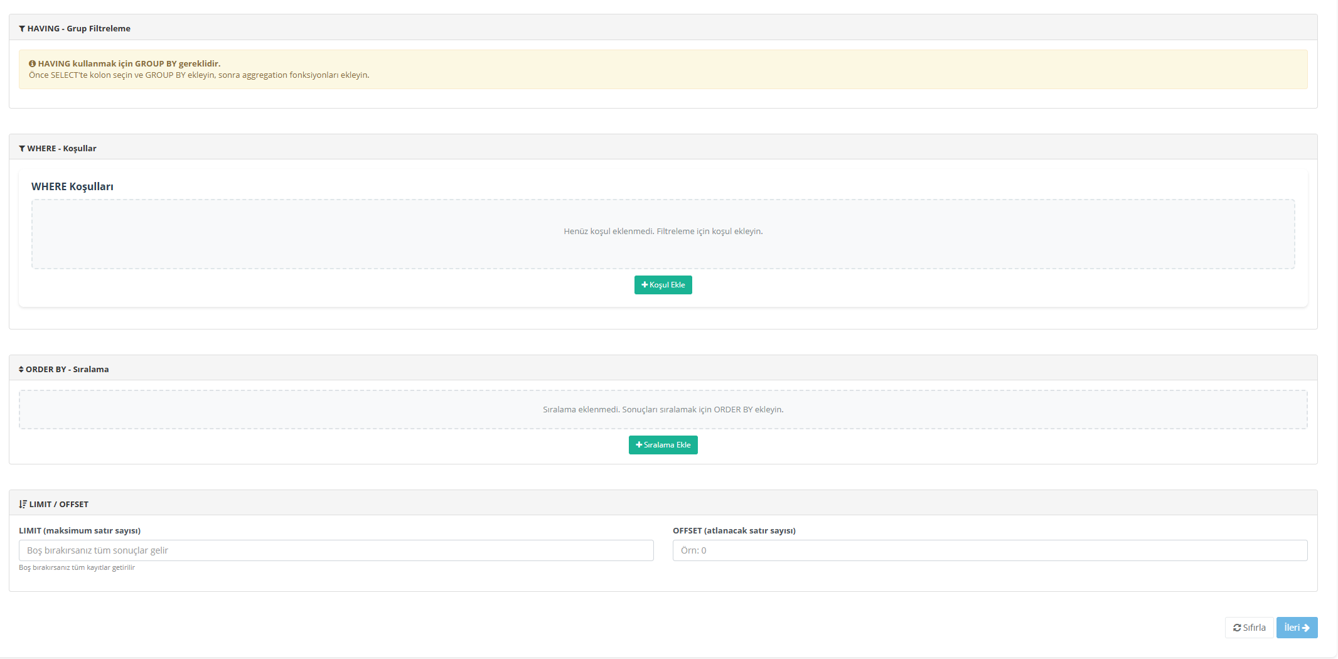Click the filter icon in HAVING header
1338x659 pixels.
pyautogui.click(x=22, y=29)
